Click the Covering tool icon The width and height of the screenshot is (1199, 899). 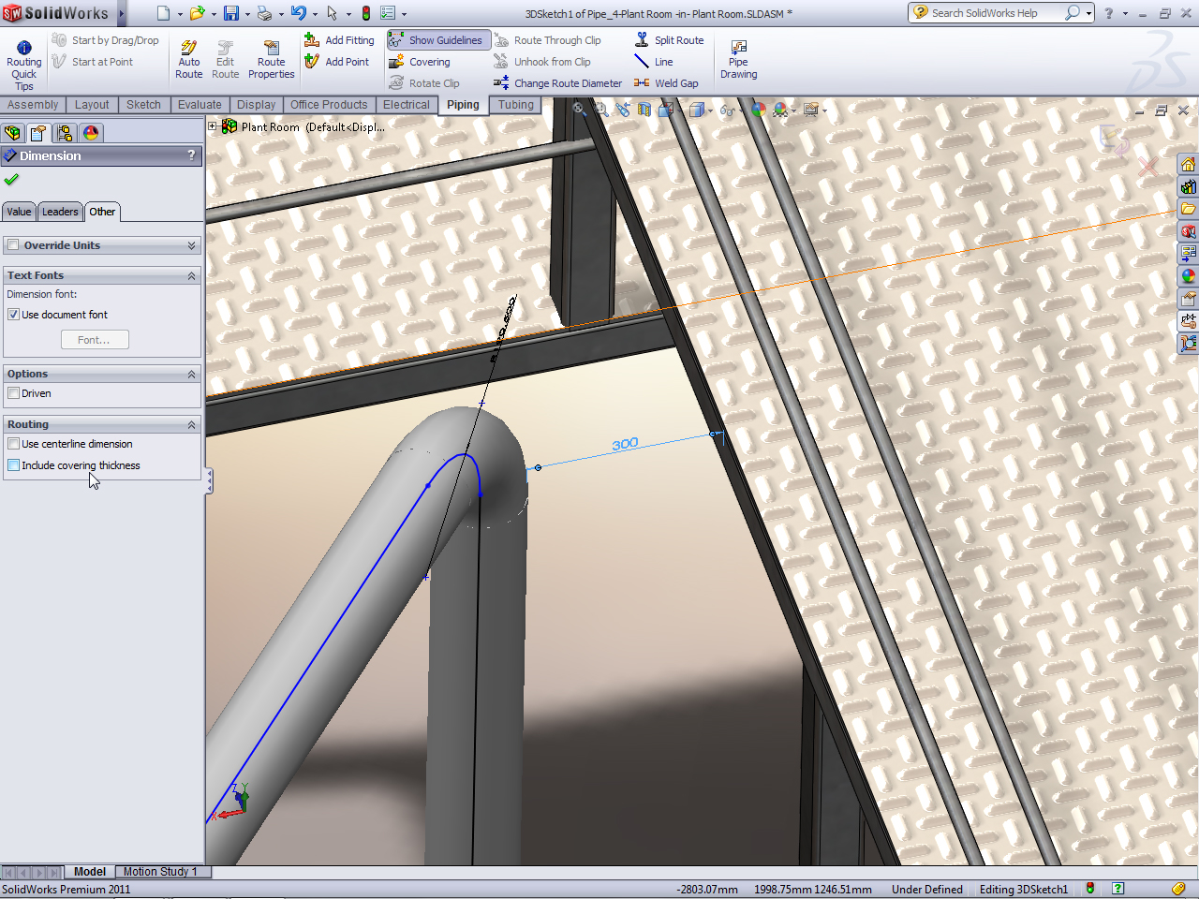point(396,62)
